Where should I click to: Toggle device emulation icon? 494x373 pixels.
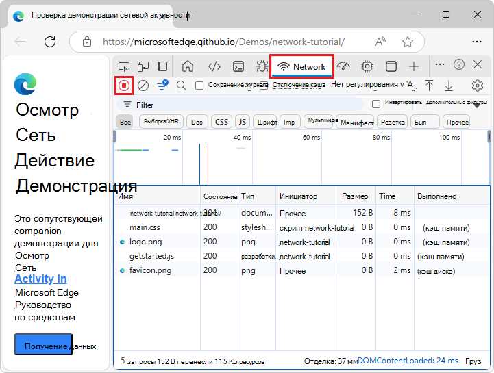pos(143,66)
